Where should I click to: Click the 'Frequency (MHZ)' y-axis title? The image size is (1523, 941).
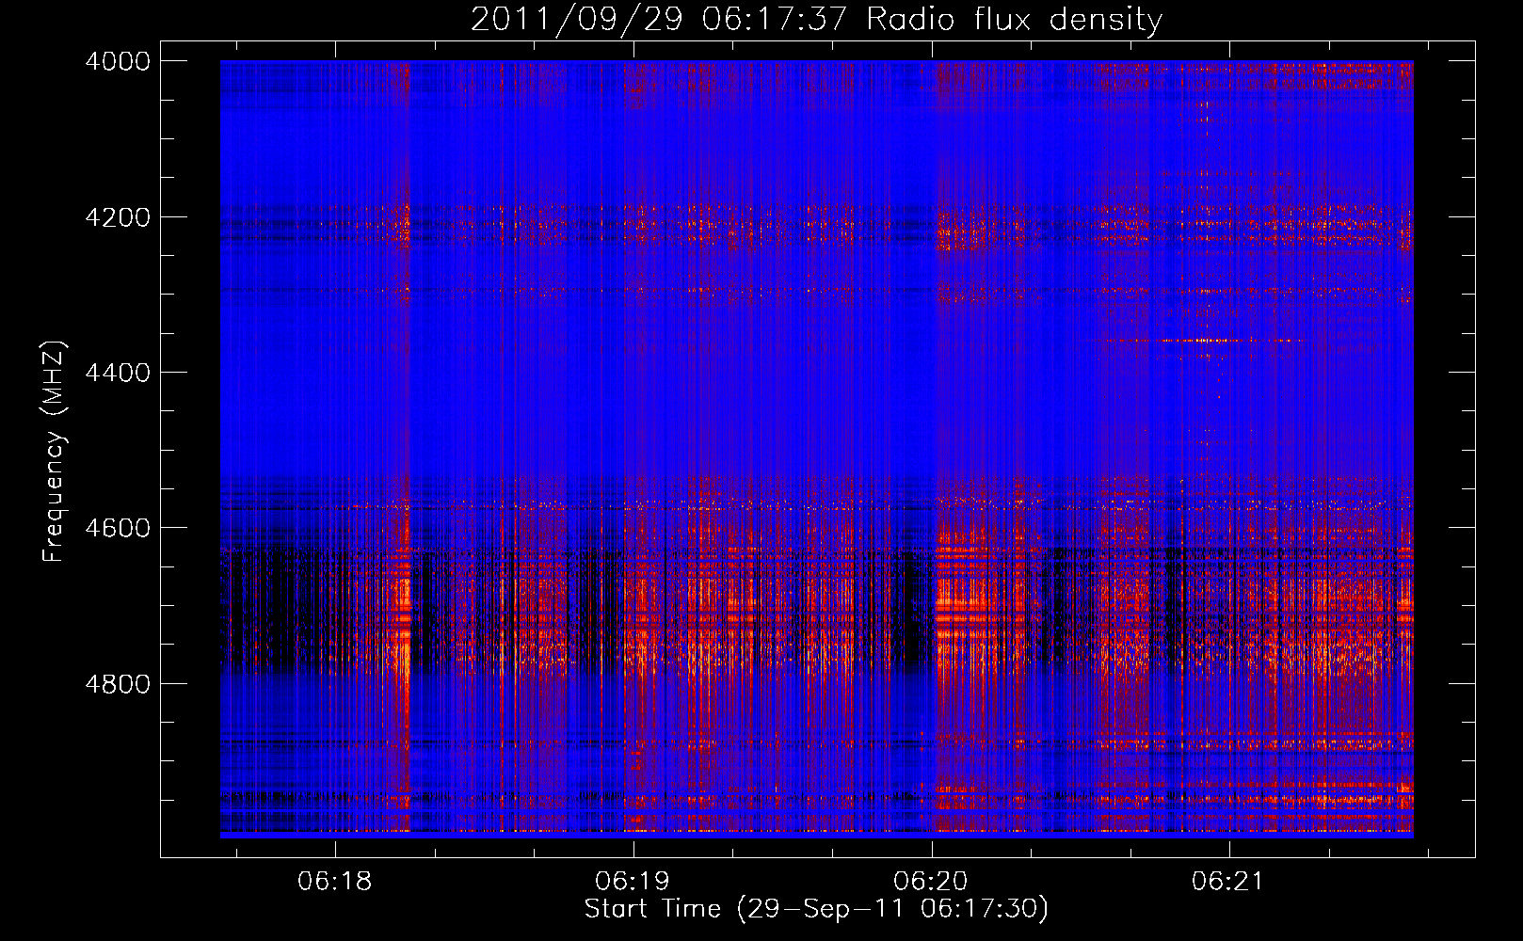[x=55, y=452]
